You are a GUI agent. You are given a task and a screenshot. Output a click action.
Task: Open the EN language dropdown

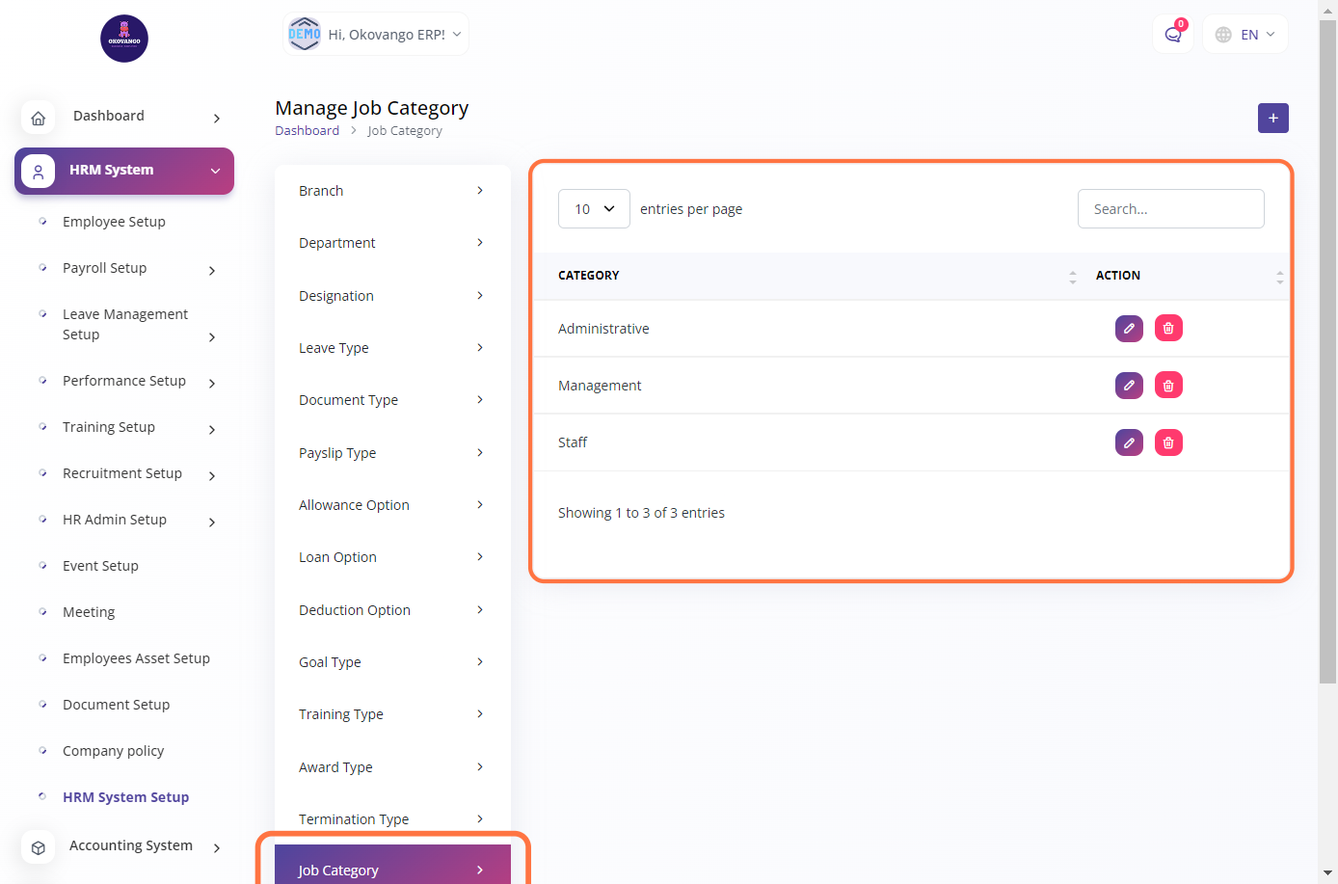pos(1245,35)
